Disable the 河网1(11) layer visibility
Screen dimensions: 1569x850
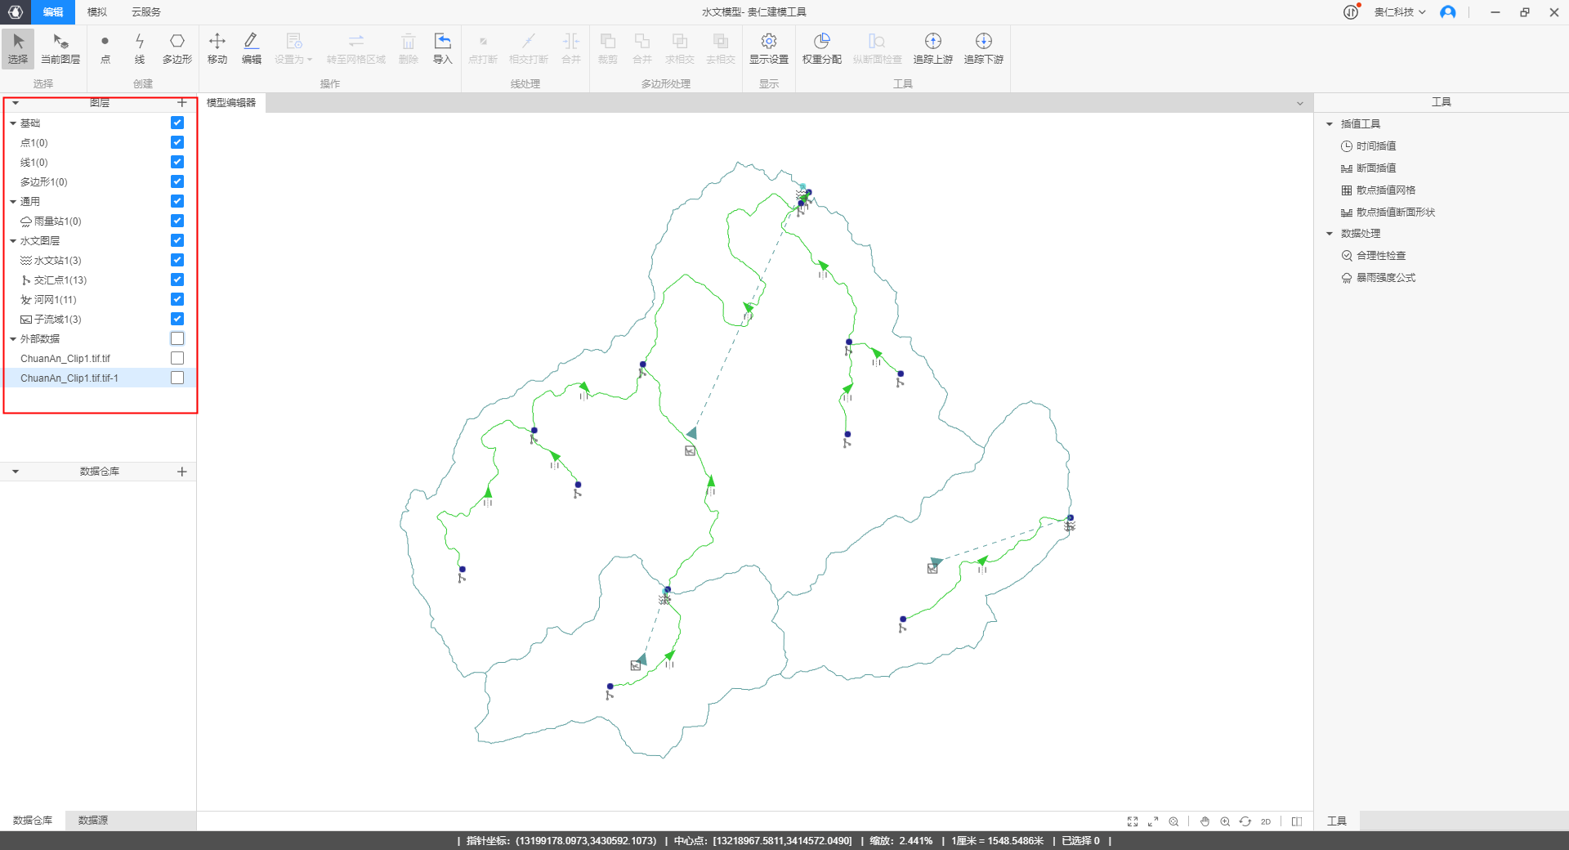177,299
